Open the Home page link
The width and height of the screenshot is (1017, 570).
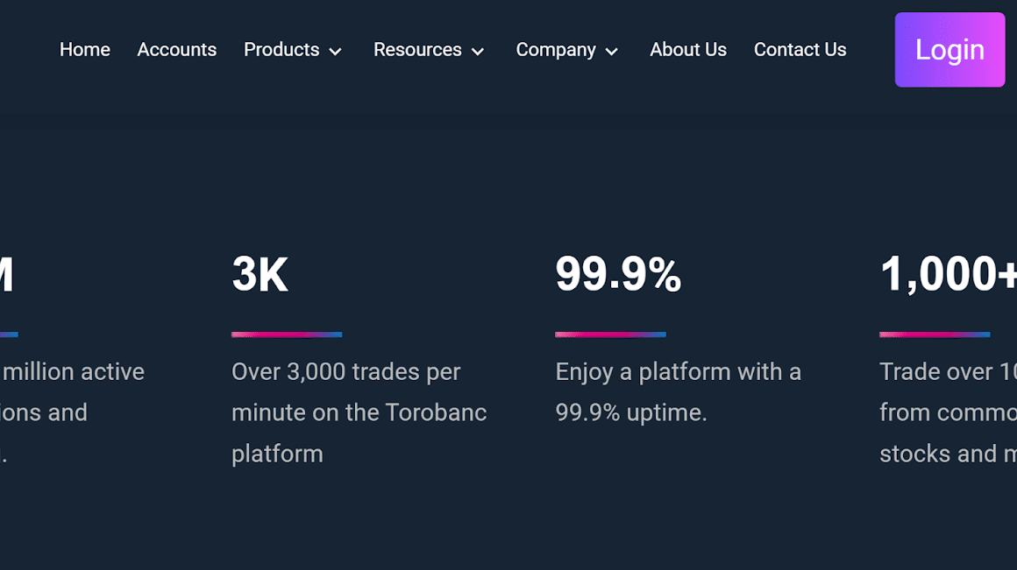[85, 50]
